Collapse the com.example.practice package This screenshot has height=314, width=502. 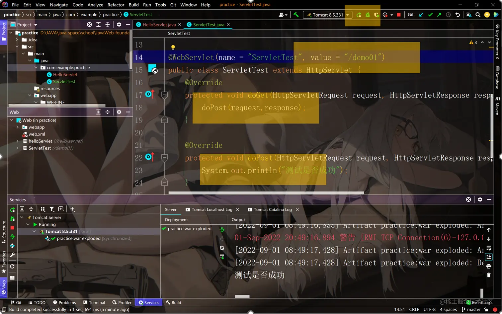tap(36, 67)
